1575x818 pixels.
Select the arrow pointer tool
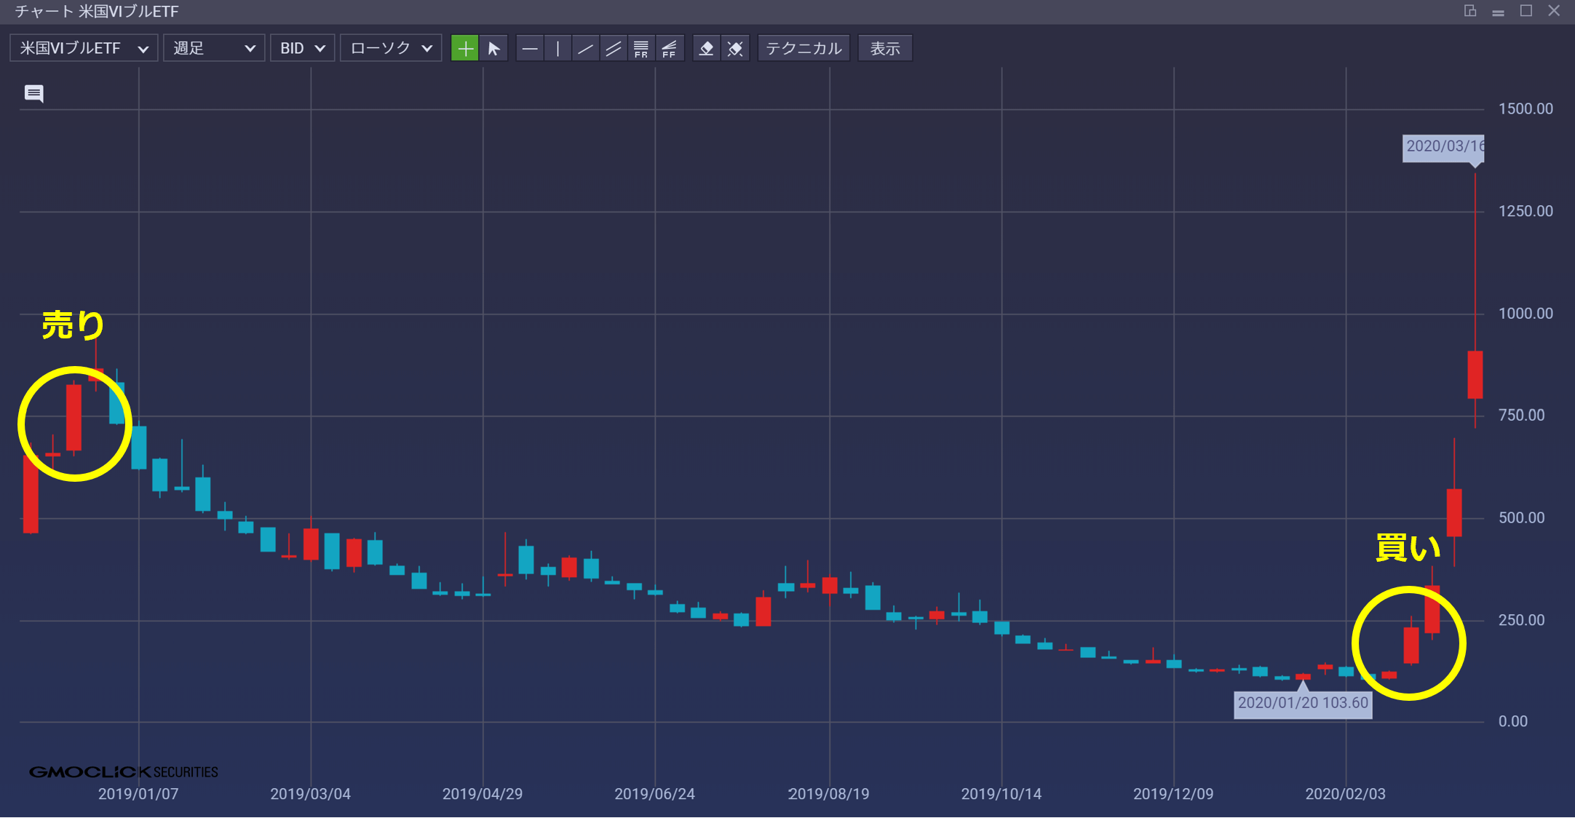494,49
